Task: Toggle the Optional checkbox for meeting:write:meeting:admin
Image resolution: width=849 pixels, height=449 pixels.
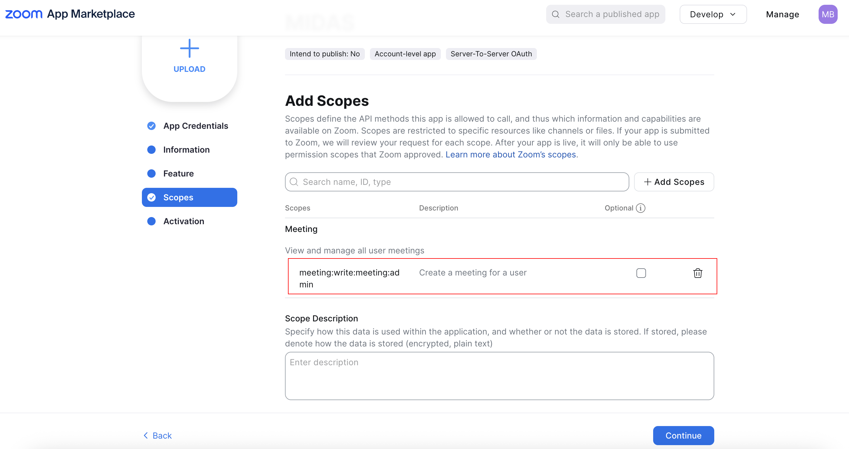Action: click(x=641, y=273)
